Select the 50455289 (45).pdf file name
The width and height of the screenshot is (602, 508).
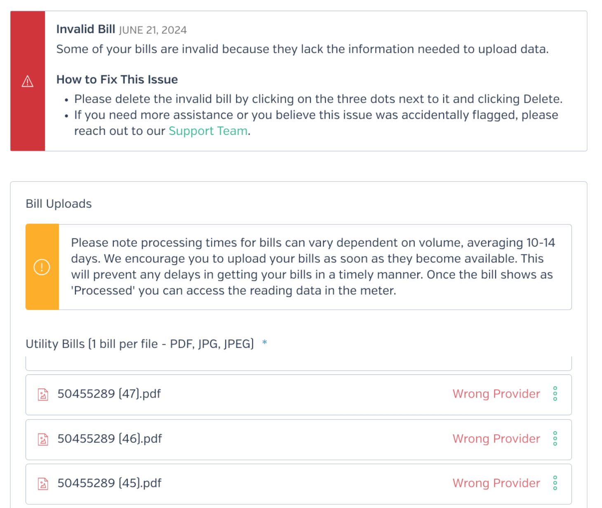pyautogui.click(x=109, y=483)
